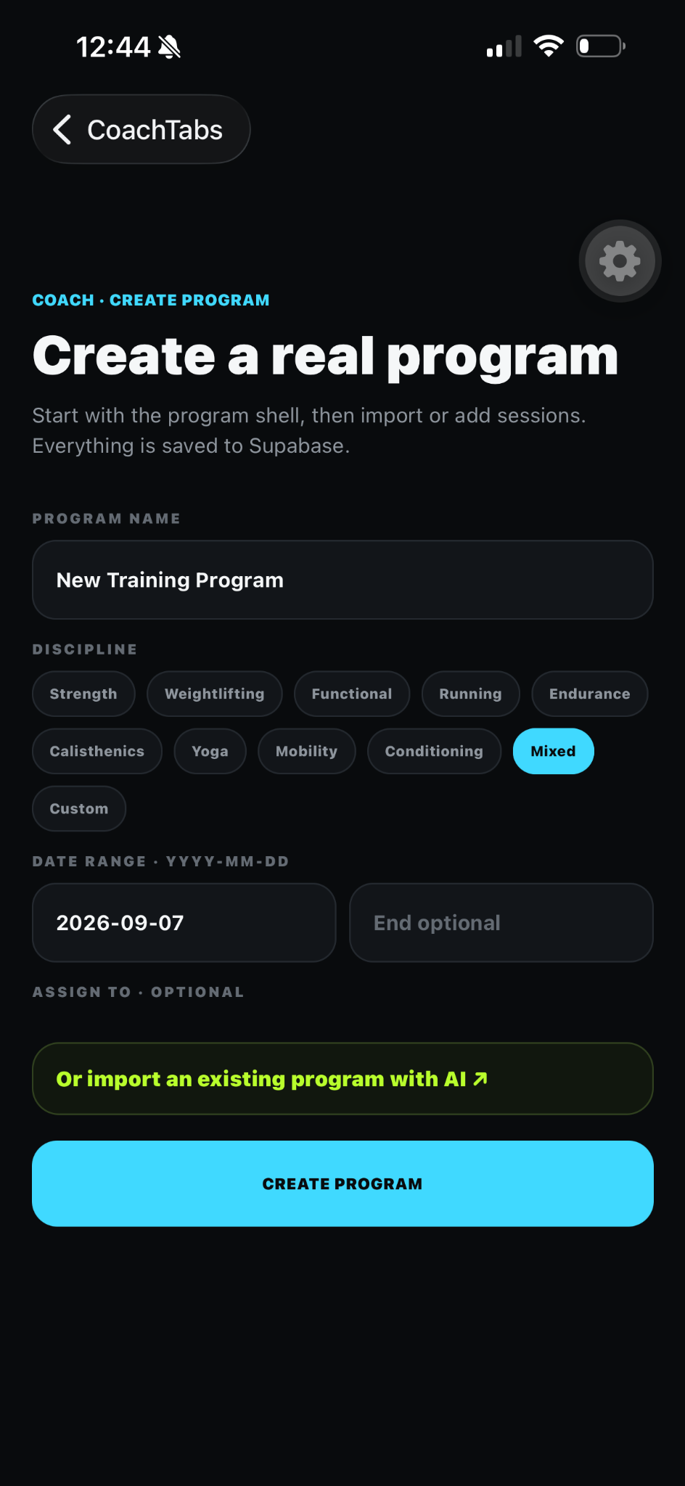Screen dimensions: 685x1486
Task: Open the settings gear icon
Action: point(620,261)
